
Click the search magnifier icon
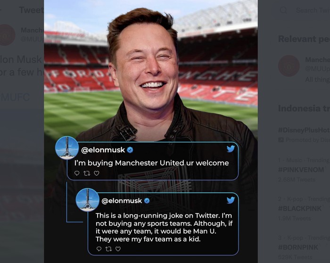click(x=283, y=10)
